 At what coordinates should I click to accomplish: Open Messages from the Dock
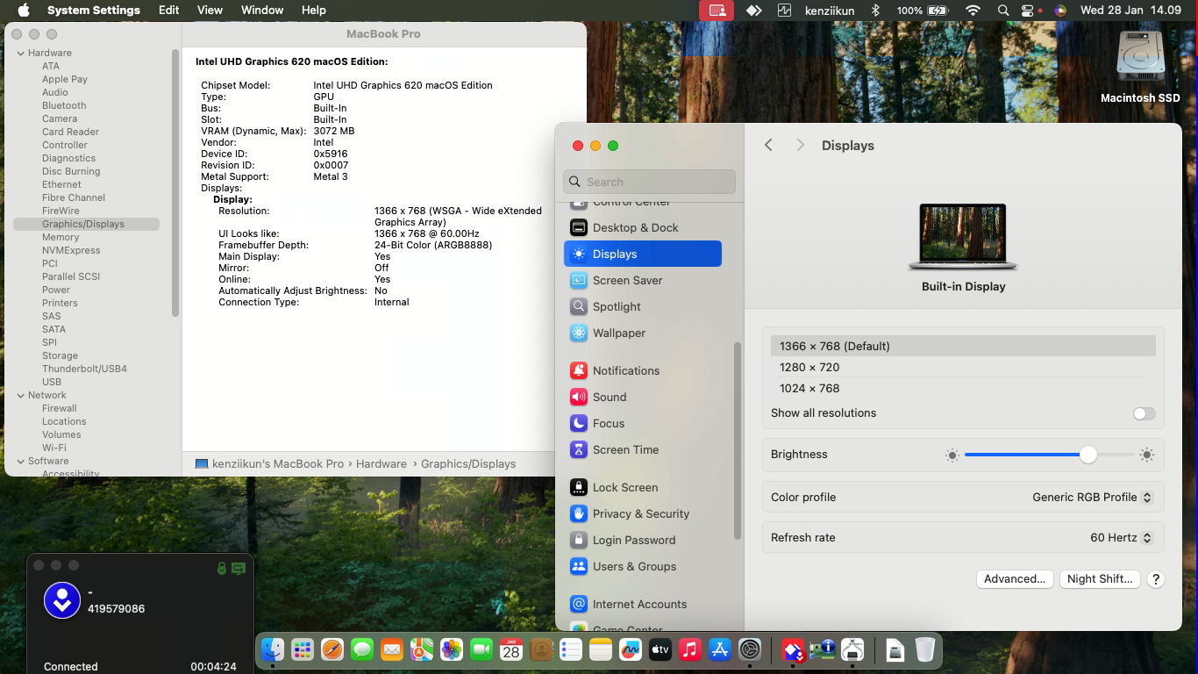click(x=362, y=650)
